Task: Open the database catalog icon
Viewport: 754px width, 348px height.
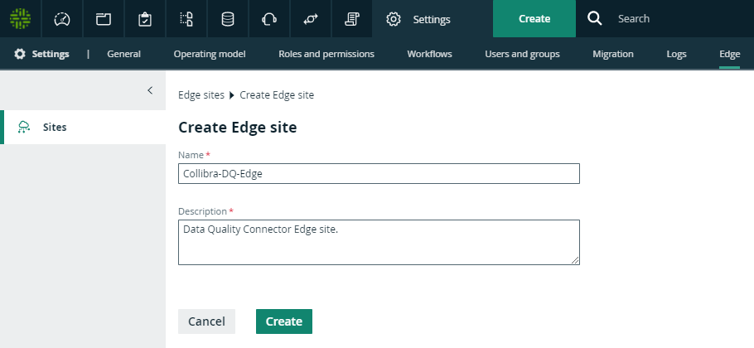Action: 227,18
